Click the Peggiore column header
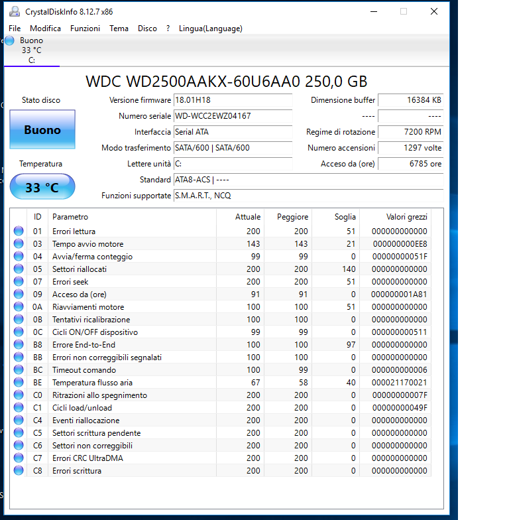 (288, 217)
